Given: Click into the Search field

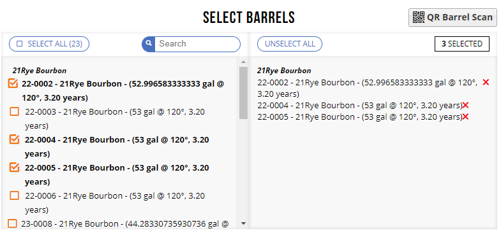Looking at the screenshot, I should click(197, 44).
